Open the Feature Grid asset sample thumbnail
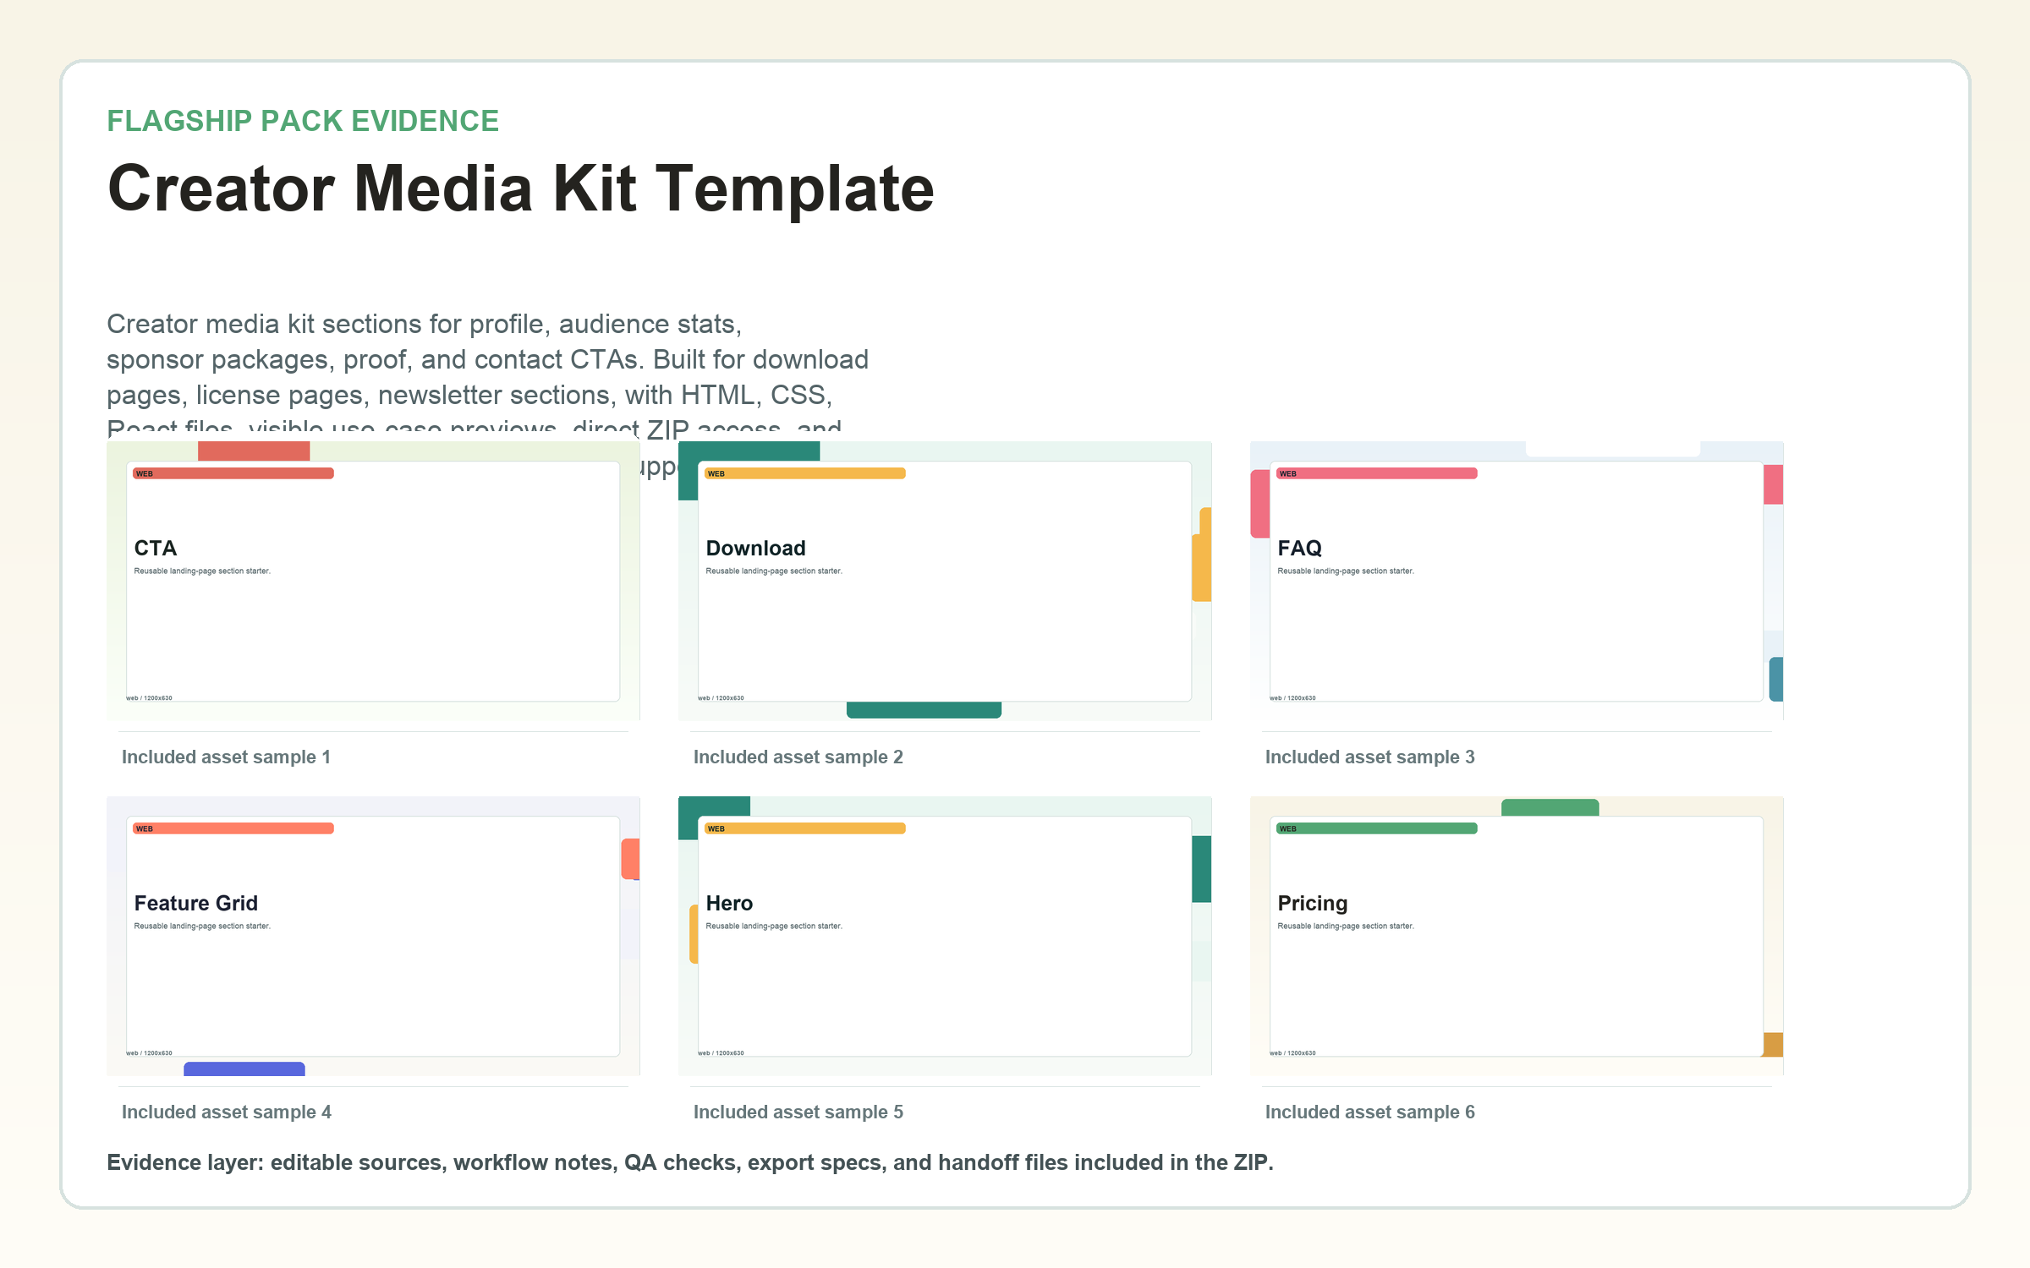 pyautogui.click(x=373, y=936)
